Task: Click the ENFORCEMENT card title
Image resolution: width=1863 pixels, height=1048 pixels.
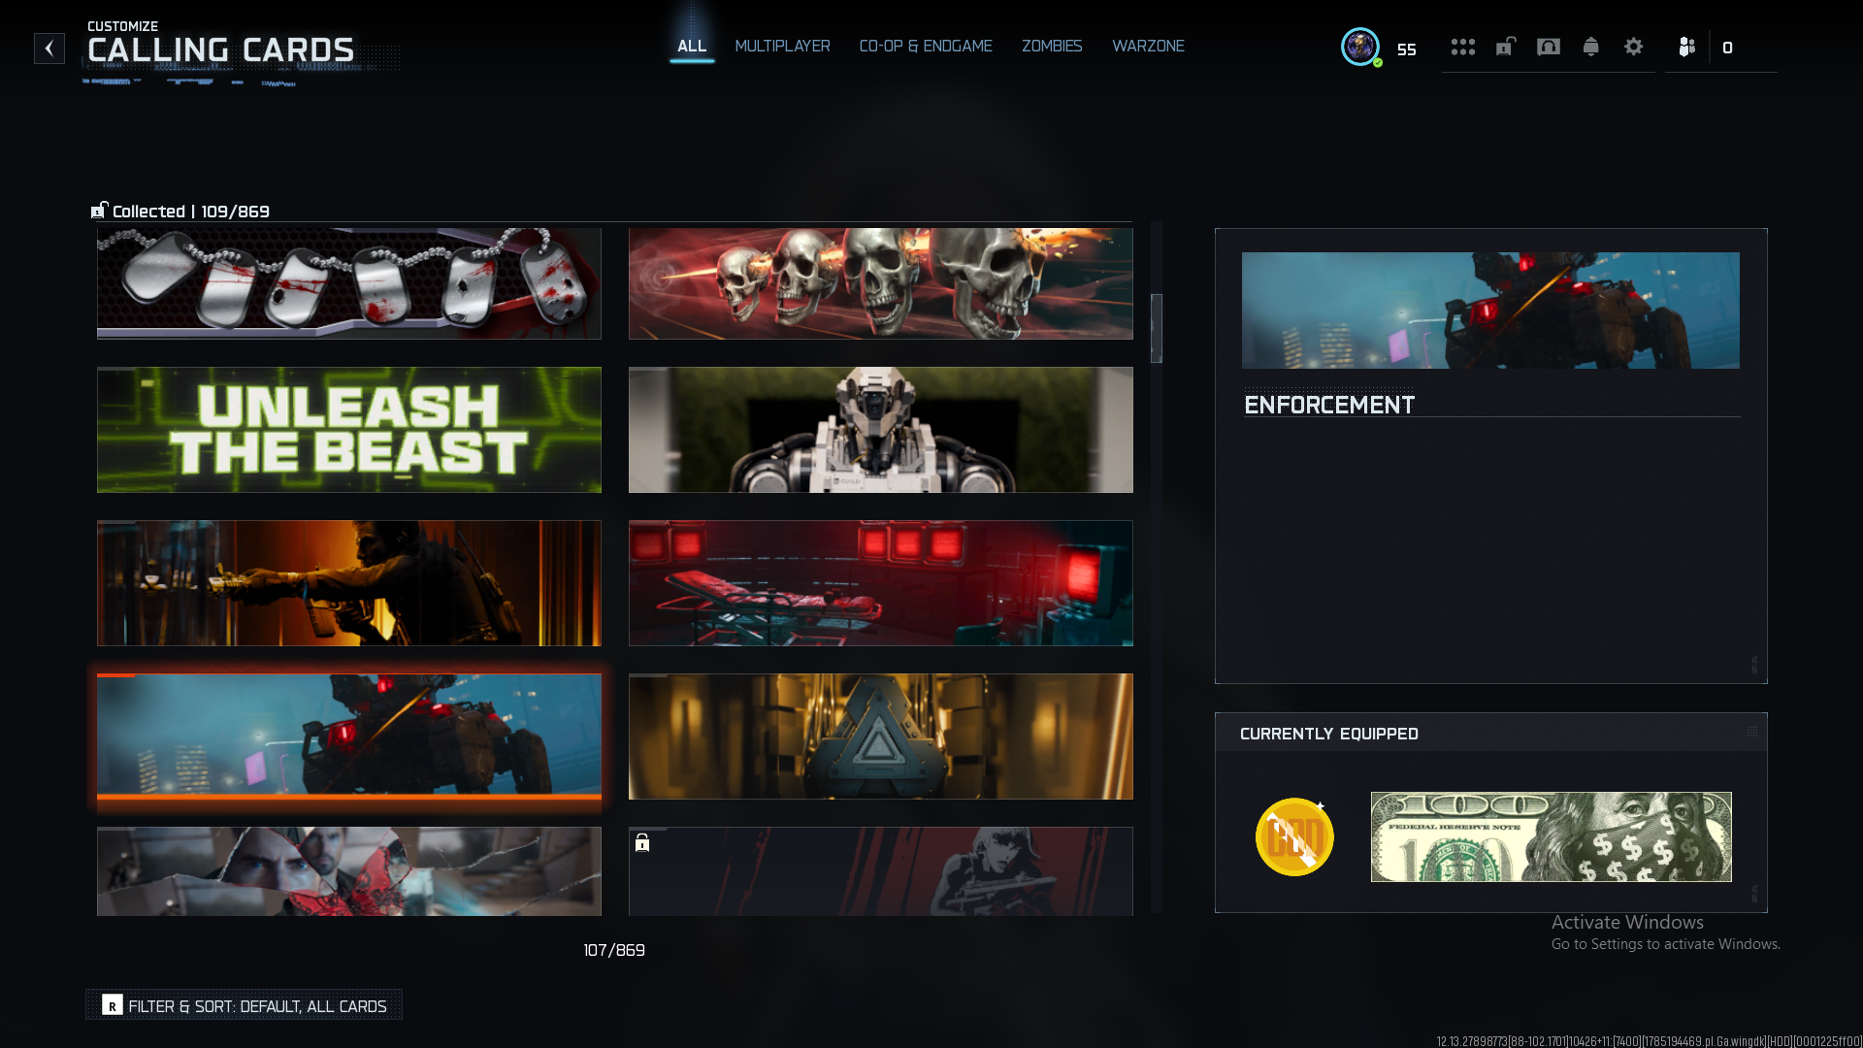Action: [1329, 405]
